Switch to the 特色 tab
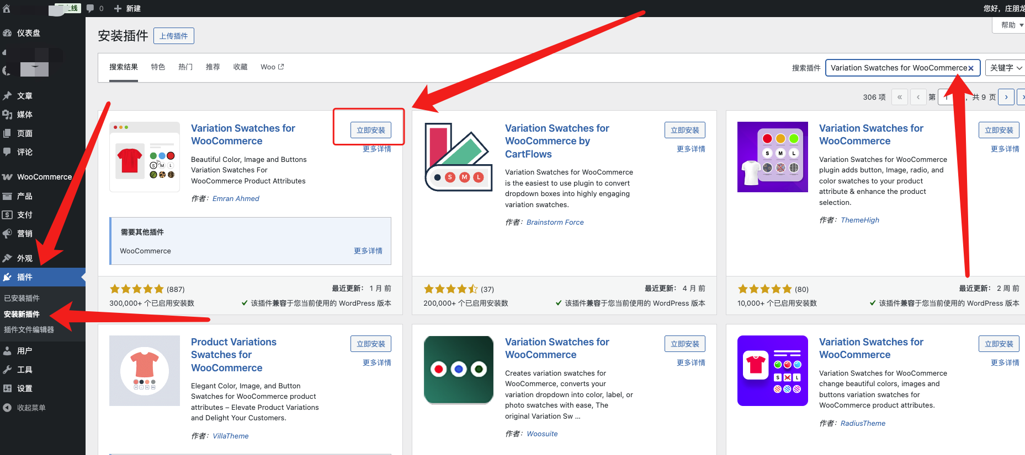The height and width of the screenshot is (455, 1025). (158, 67)
